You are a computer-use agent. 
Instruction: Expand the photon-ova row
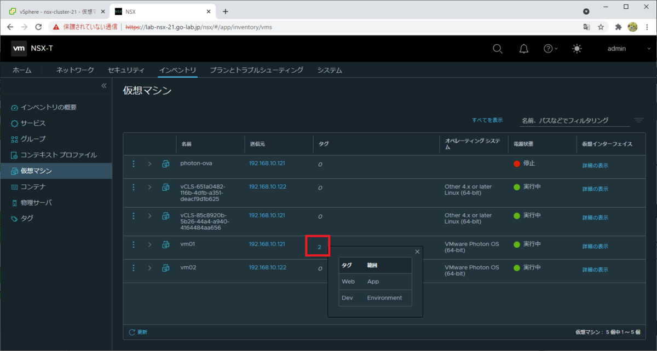click(x=149, y=163)
